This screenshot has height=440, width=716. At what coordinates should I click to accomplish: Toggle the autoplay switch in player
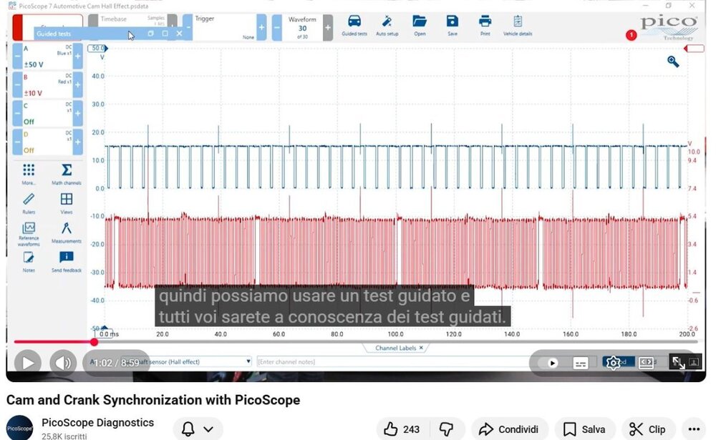tap(552, 363)
